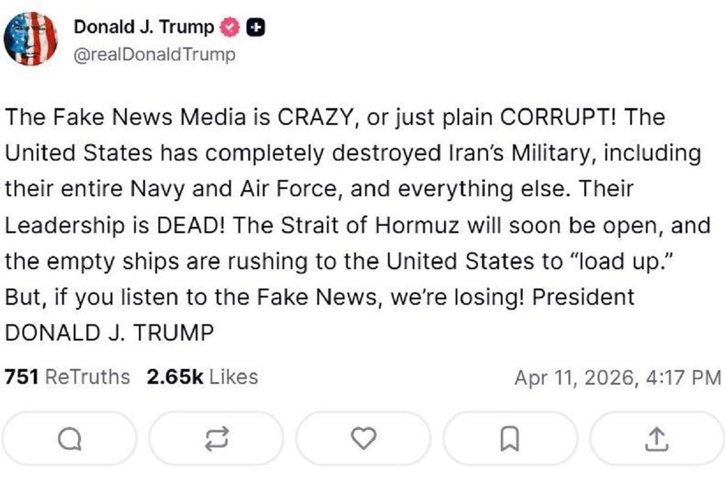Click the red verified badge
Screen dimensions: 725x483
pyautogui.click(x=232, y=28)
